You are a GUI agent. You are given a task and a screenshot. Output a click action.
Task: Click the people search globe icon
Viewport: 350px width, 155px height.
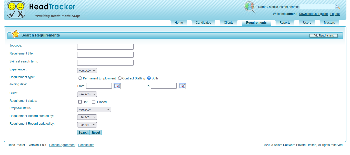[250, 7]
